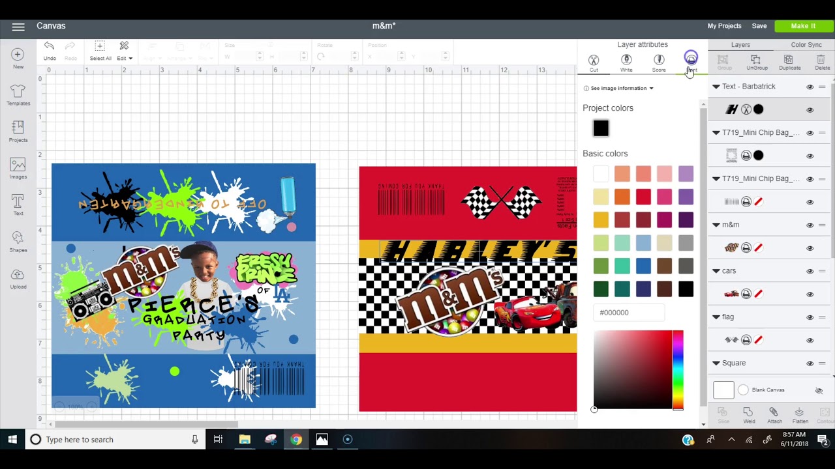835x469 pixels.
Task: Hide the cars group layer
Action: [x=810, y=271]
